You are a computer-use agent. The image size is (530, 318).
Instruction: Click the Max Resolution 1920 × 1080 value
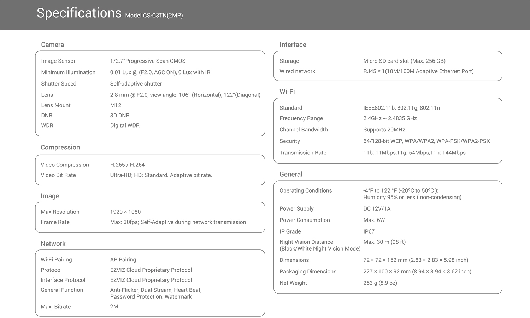tap(125, 212)
